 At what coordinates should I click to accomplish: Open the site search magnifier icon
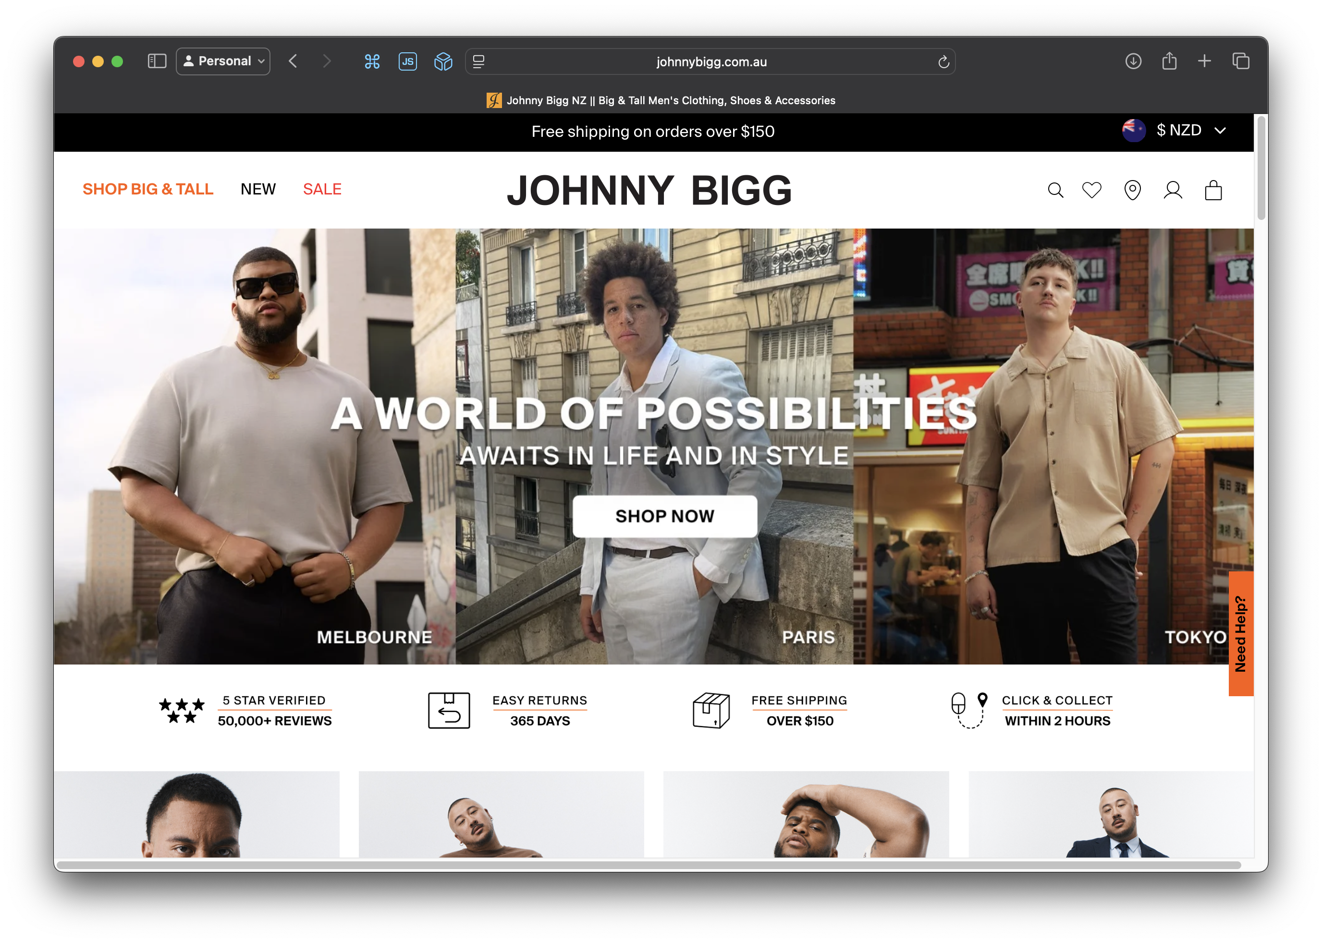1055,191
